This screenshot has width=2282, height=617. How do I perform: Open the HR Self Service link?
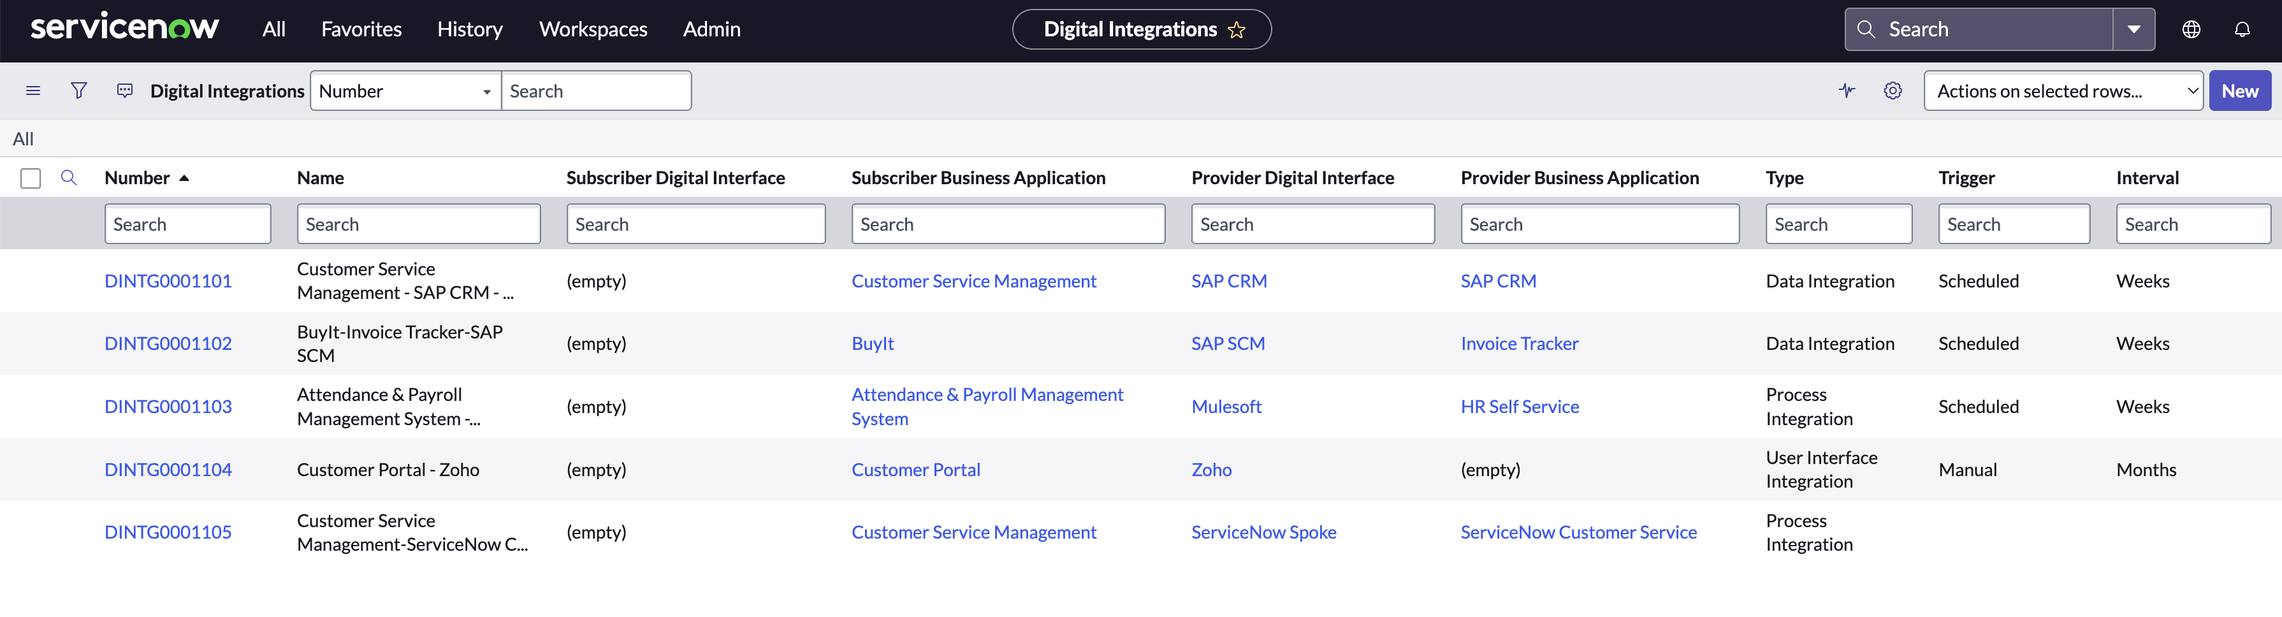point(1519,406)
